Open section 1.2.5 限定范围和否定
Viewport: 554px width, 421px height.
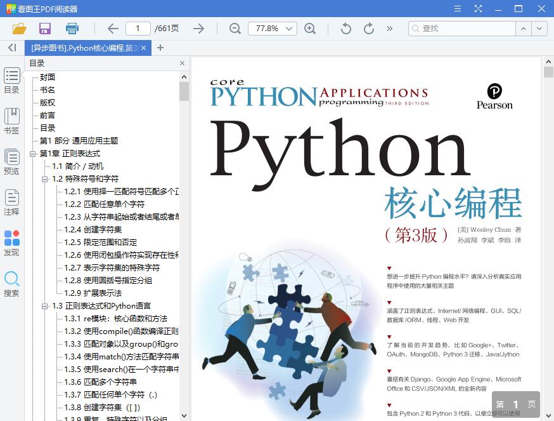pos(100,243)
